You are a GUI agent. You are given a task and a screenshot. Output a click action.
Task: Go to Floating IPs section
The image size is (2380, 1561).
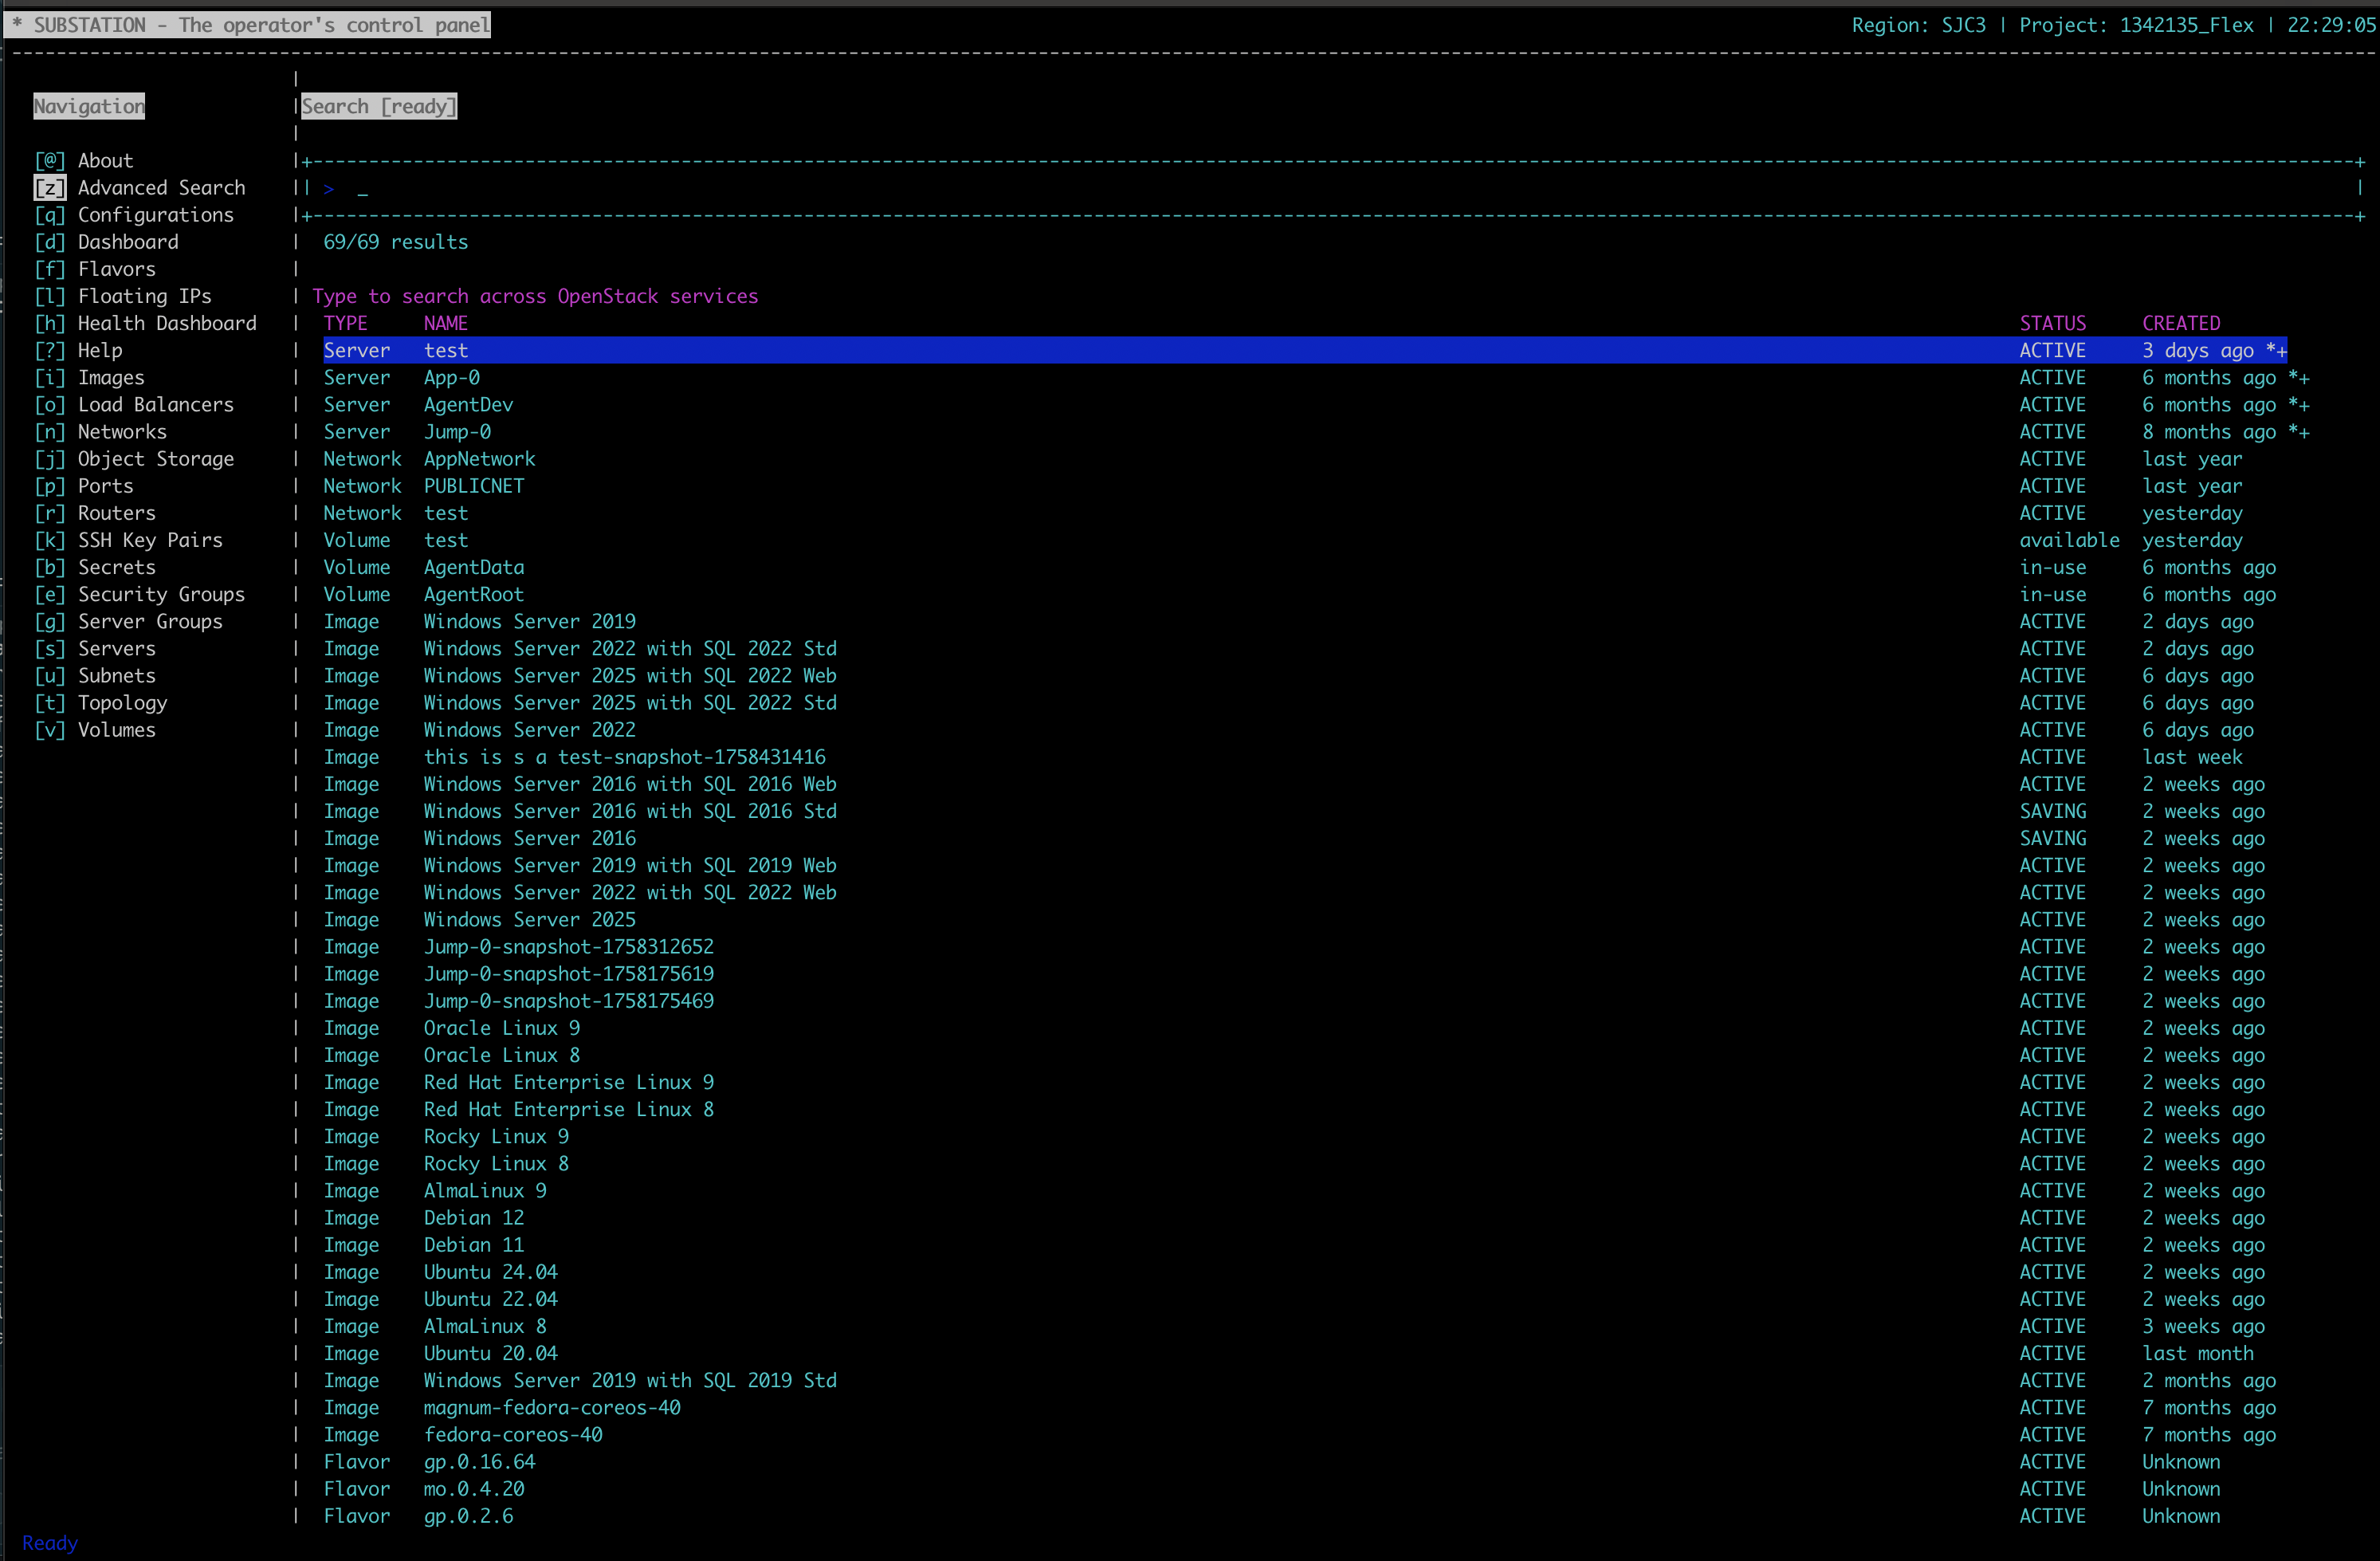144,296
